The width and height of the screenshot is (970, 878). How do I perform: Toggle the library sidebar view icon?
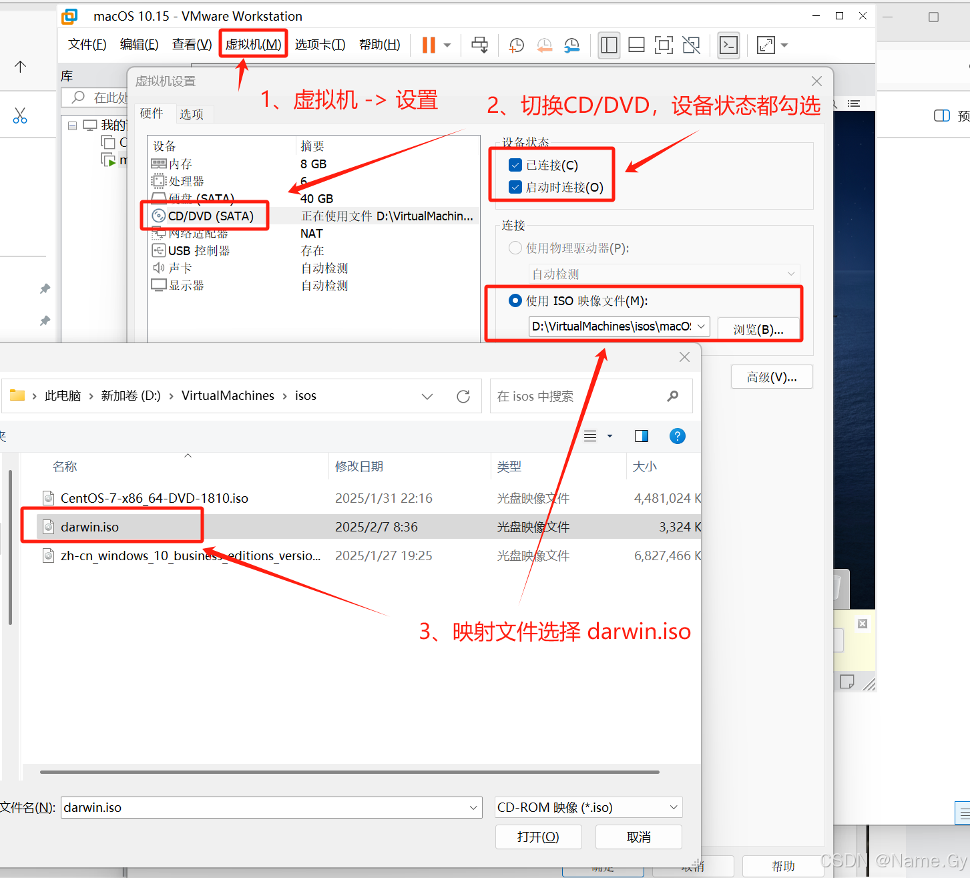tap(609, 45)
